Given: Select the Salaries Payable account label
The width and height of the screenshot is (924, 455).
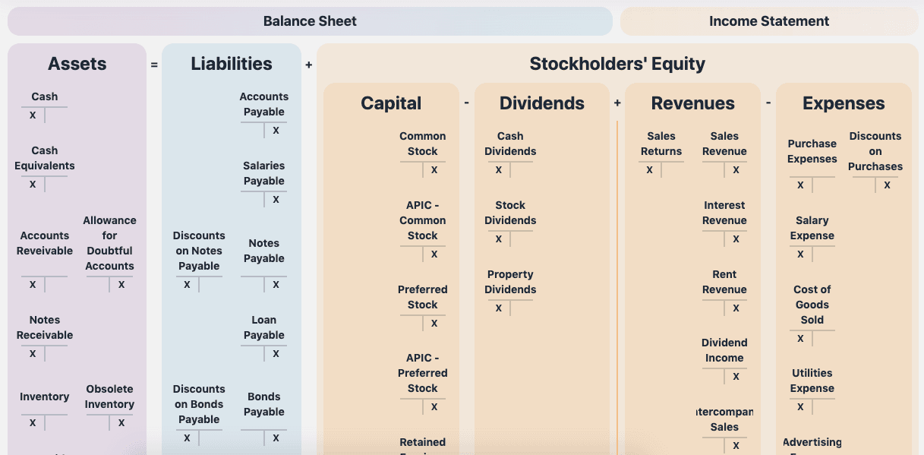Looking at the screenshot, I should [x=264, y=173].
